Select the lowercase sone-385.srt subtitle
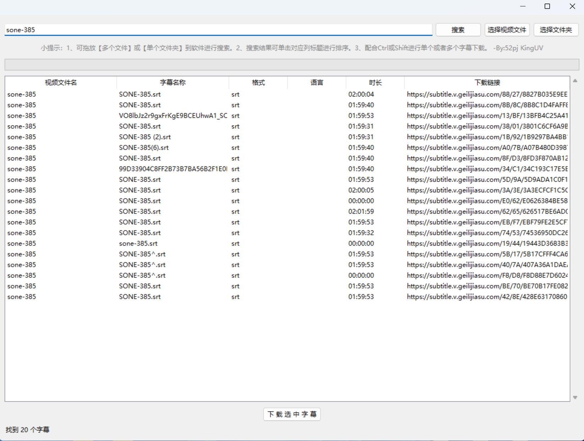 287,244
